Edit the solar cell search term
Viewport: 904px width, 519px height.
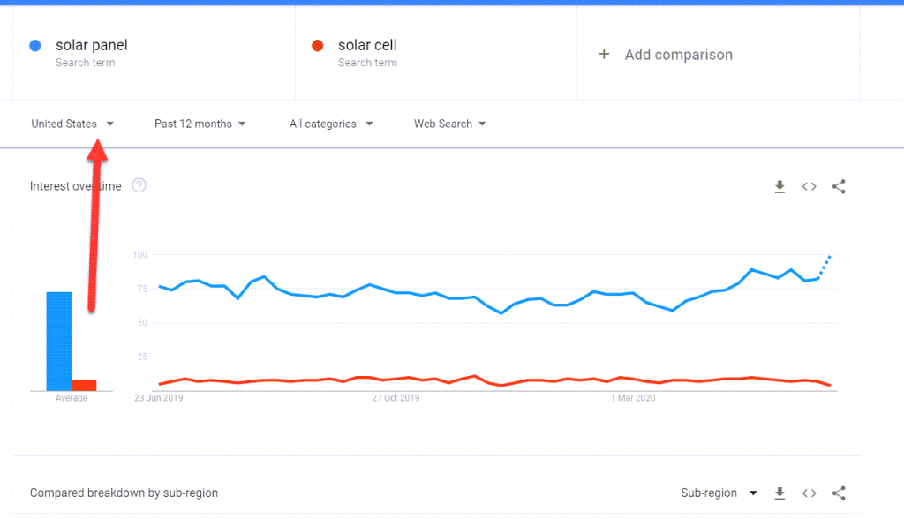(367, 45)
